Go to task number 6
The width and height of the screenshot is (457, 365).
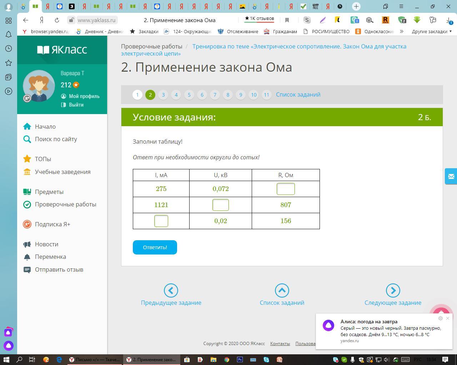202,95
